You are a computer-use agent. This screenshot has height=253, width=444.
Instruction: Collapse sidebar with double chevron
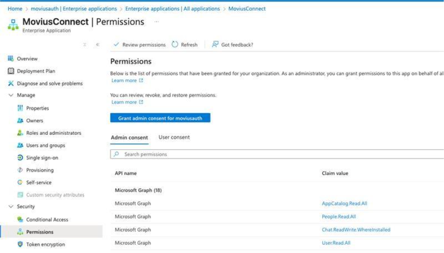coord(98,44)
